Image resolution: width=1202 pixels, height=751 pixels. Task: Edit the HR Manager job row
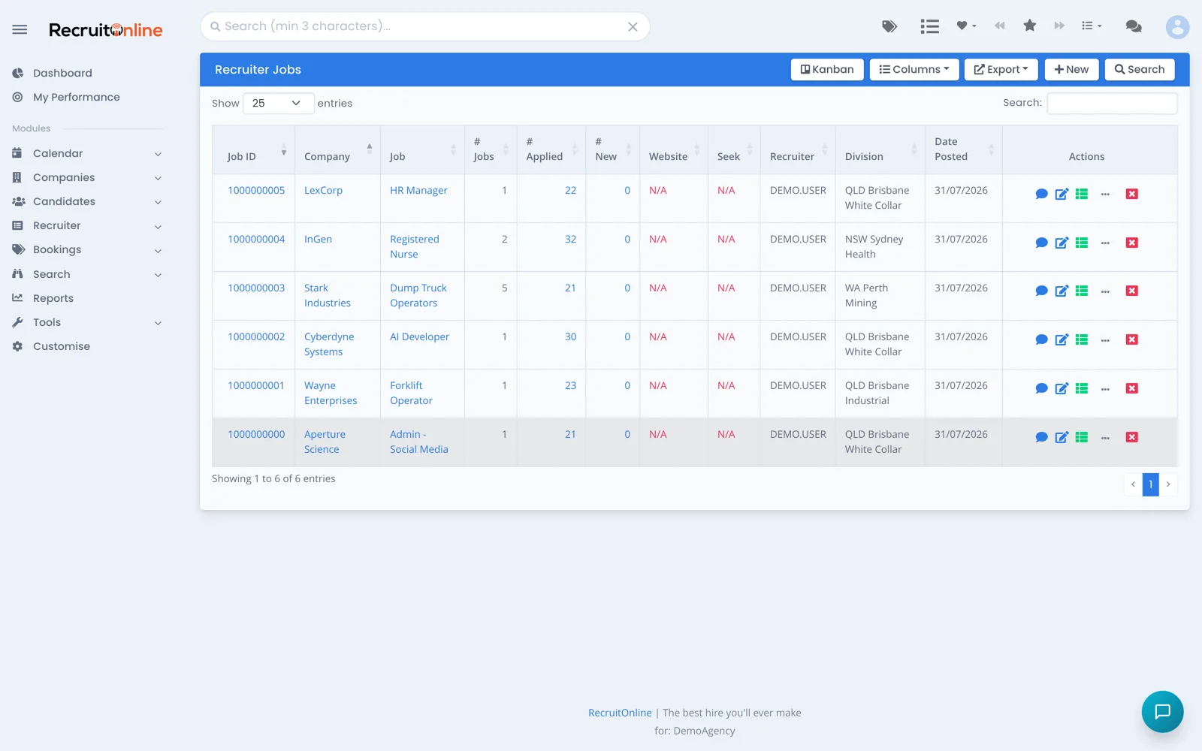coord(1062,194)
